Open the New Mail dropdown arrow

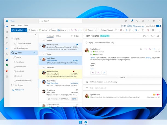(26, 30)
